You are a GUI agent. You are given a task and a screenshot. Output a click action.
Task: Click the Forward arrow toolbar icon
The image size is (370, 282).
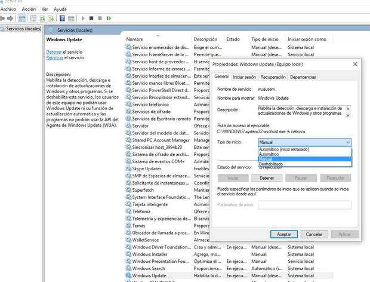(10, 18)
